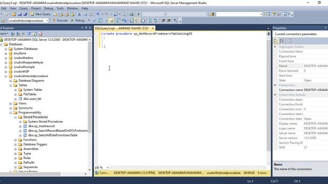Select the Sequences folder
328x184 pixels.
pyautogui.click(x=31, y=167)
